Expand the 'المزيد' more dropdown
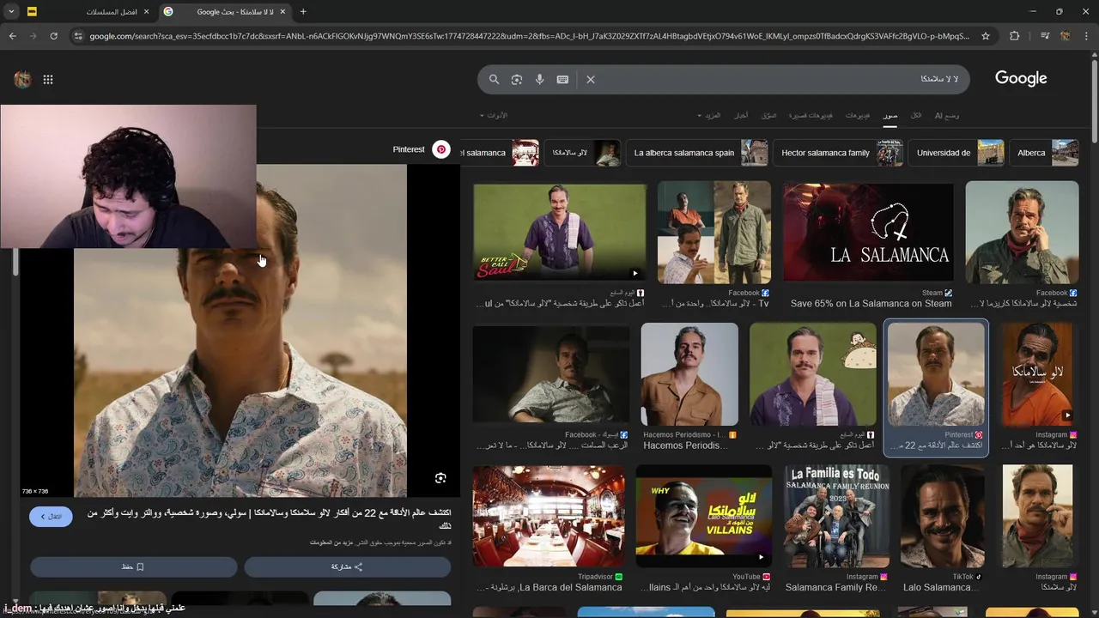This screenshot has width=1099, height=618. click(x=710, y=115)
